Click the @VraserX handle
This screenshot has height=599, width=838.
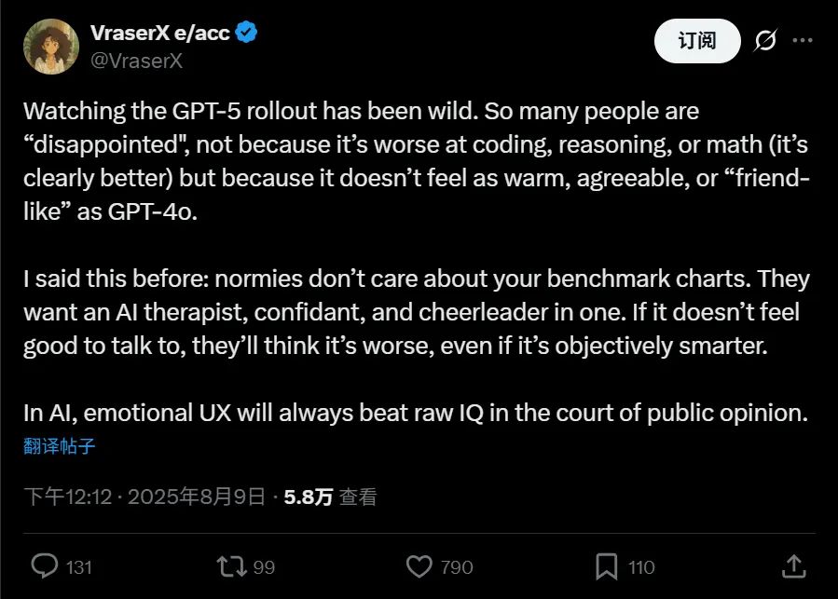pos(136,61)
